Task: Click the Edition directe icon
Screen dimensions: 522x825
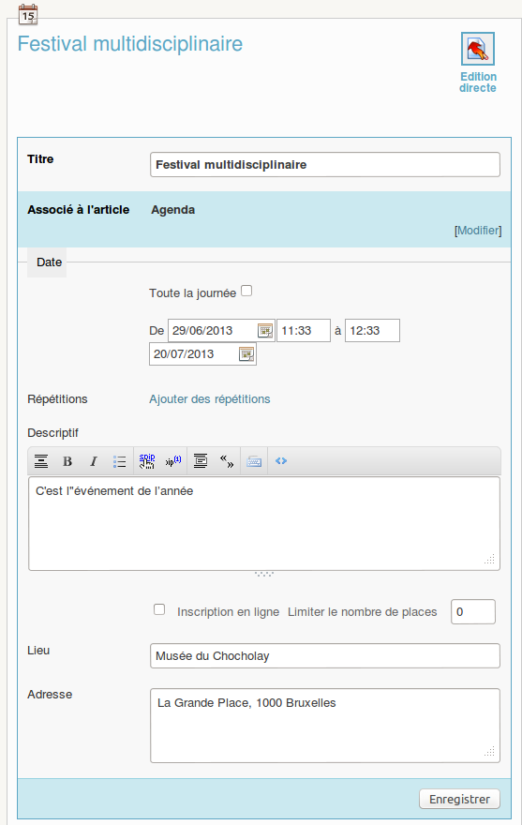Action: point(478,49)
